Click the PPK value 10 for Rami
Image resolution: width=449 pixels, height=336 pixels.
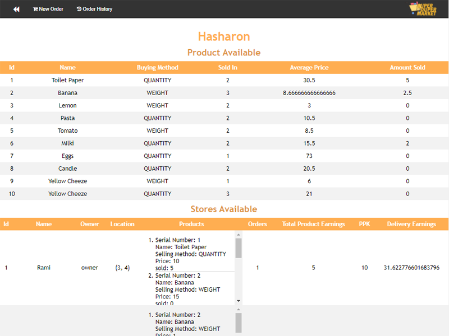364,268
